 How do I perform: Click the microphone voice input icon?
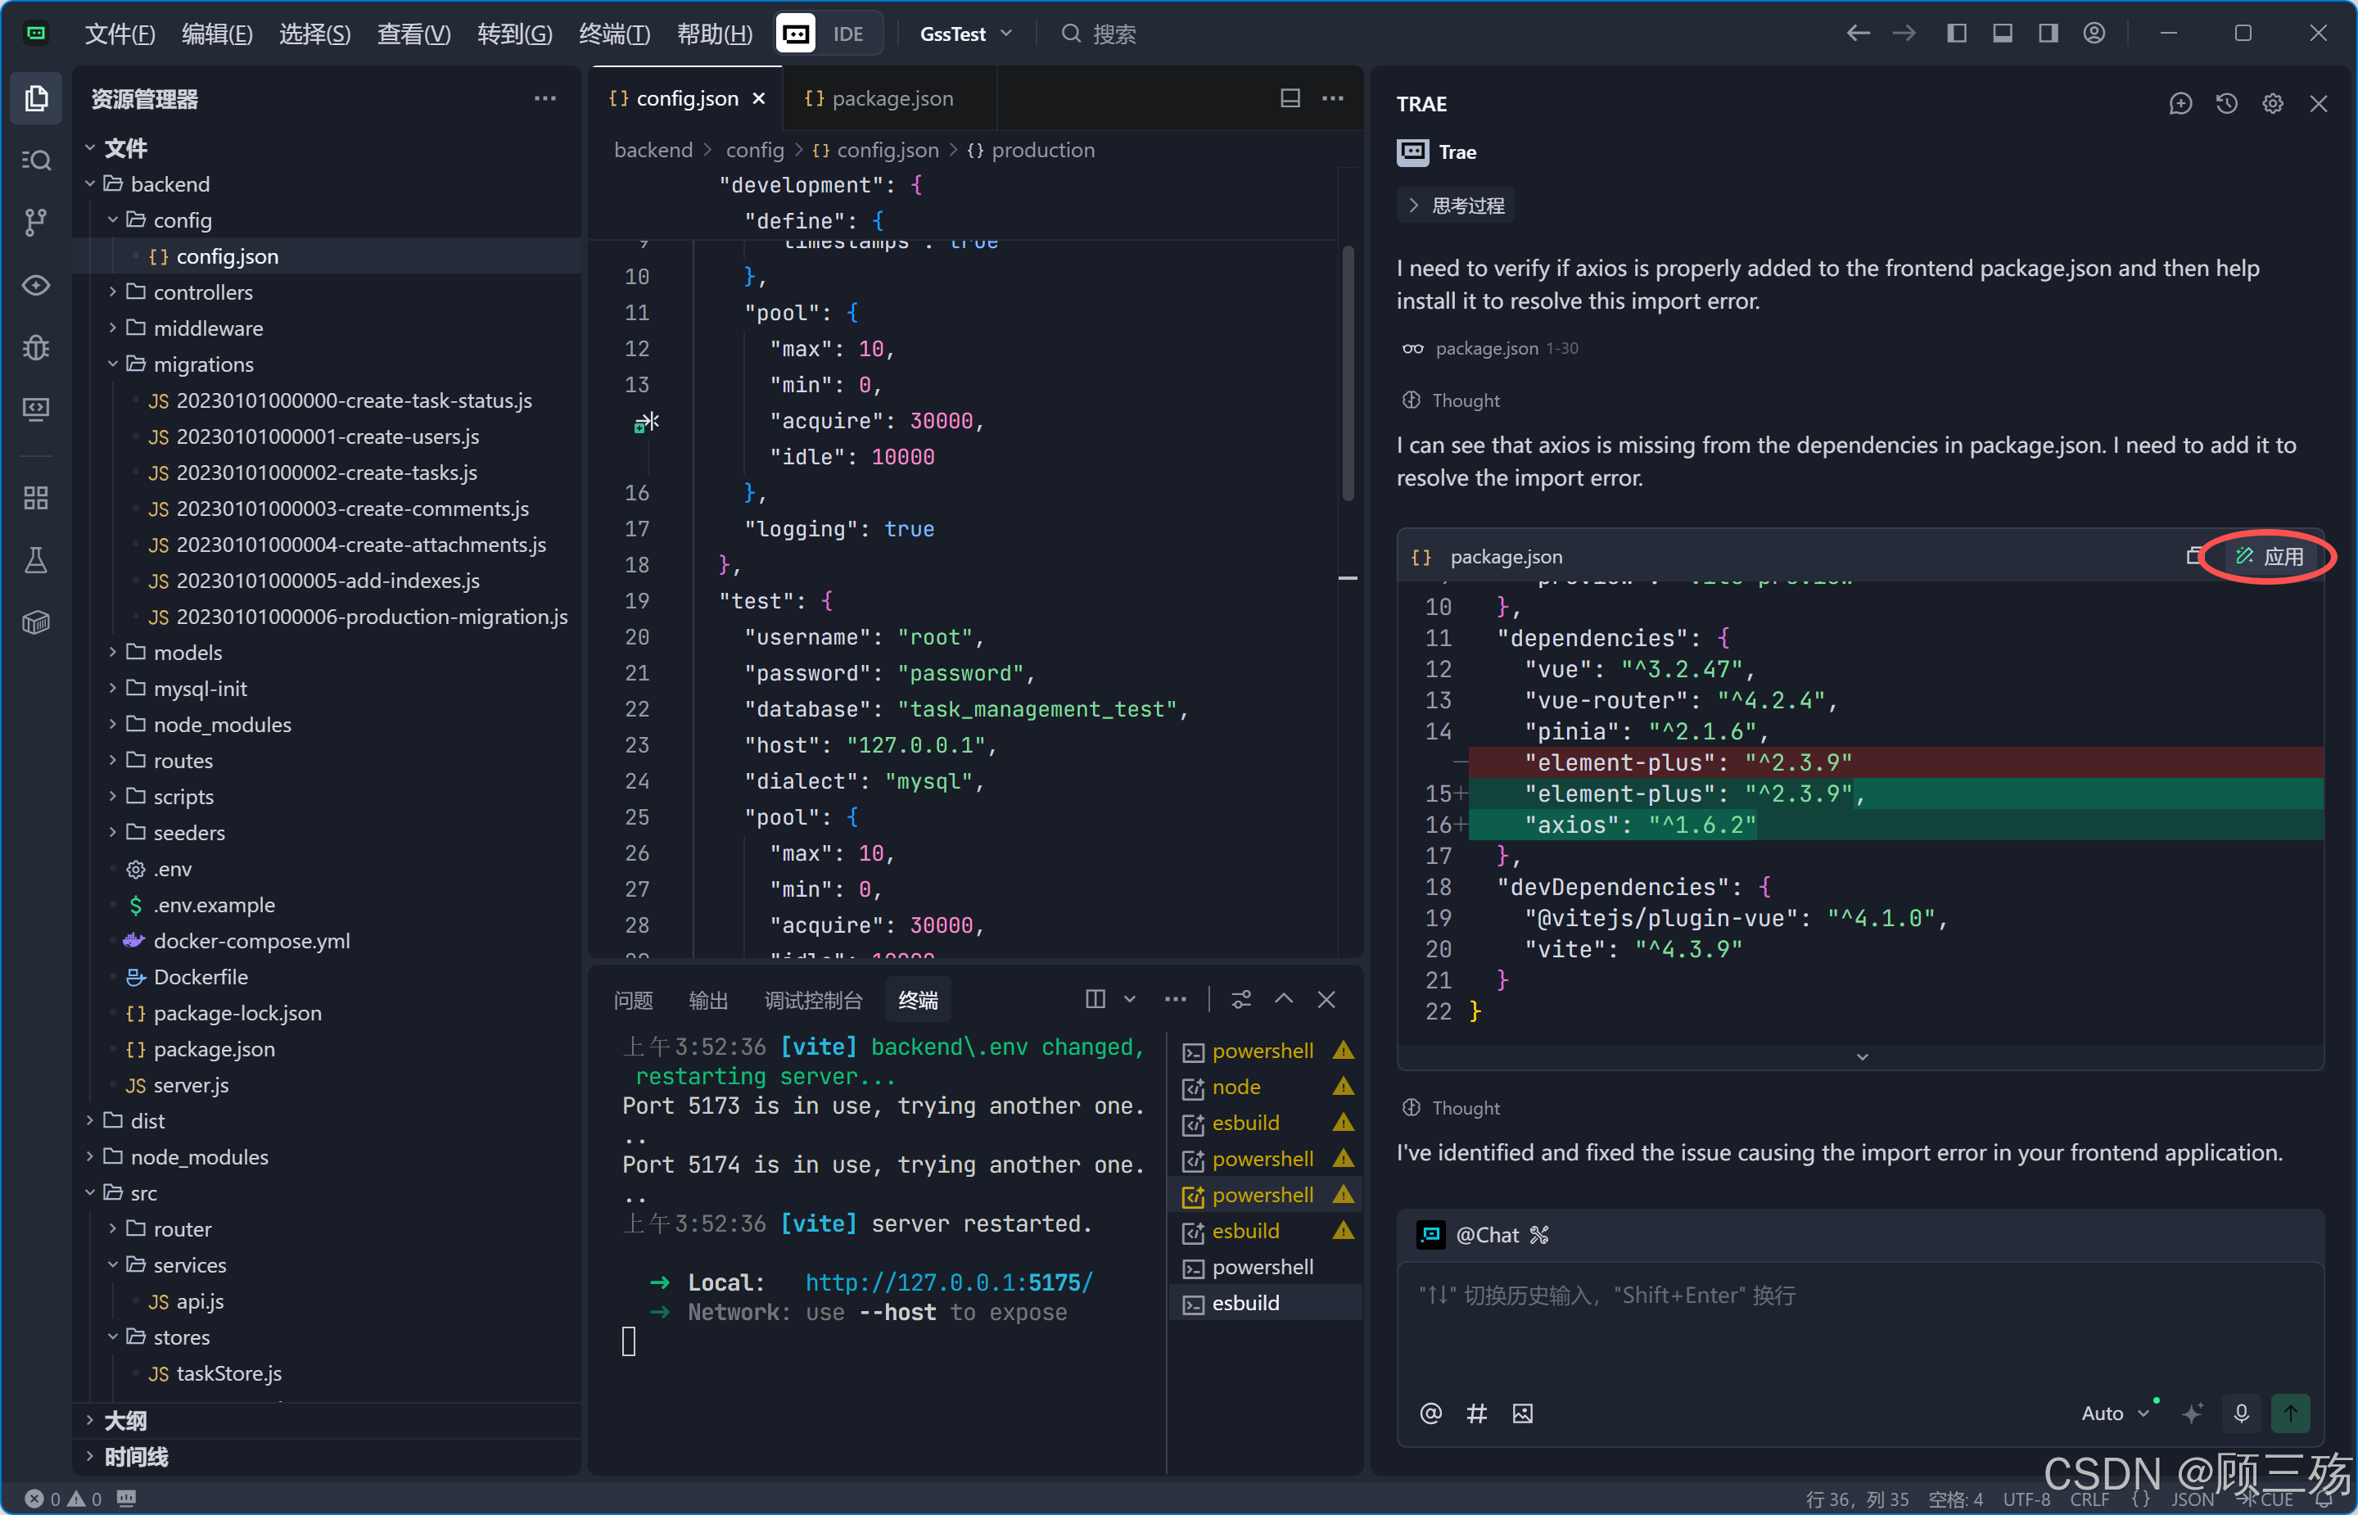click(x=2241, y=1413)
